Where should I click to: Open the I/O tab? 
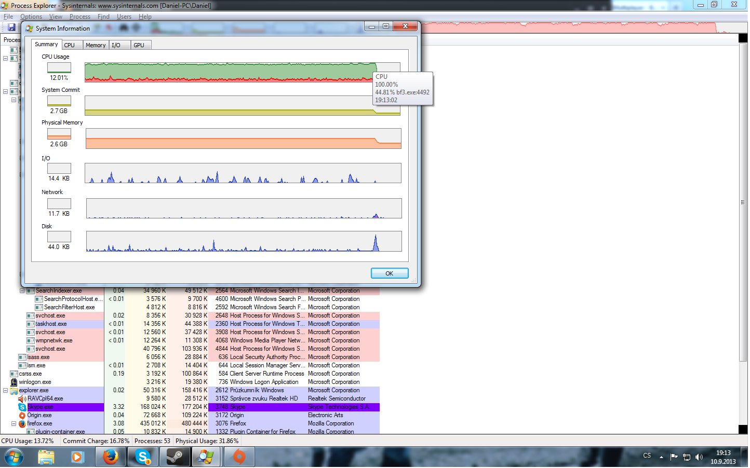116,46
